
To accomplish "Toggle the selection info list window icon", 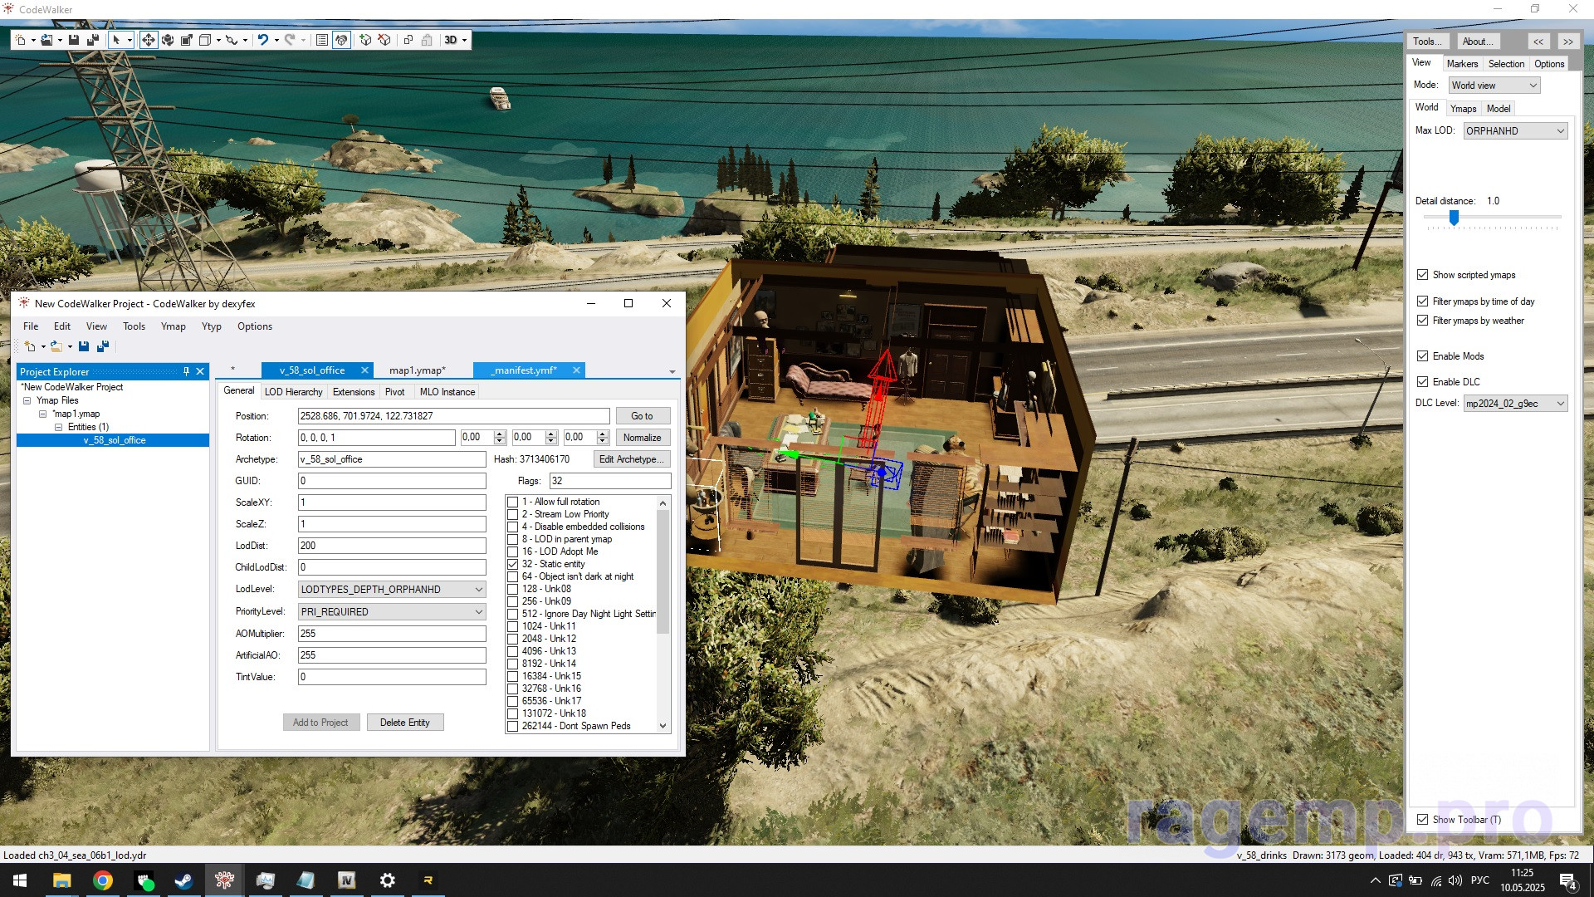I will pos(322,40).
